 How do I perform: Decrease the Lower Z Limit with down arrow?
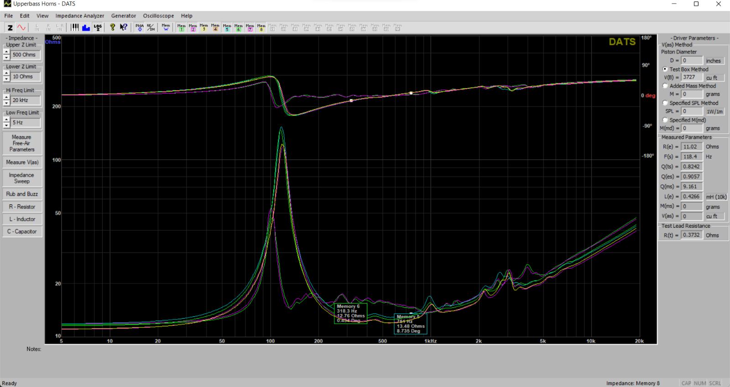6,79
